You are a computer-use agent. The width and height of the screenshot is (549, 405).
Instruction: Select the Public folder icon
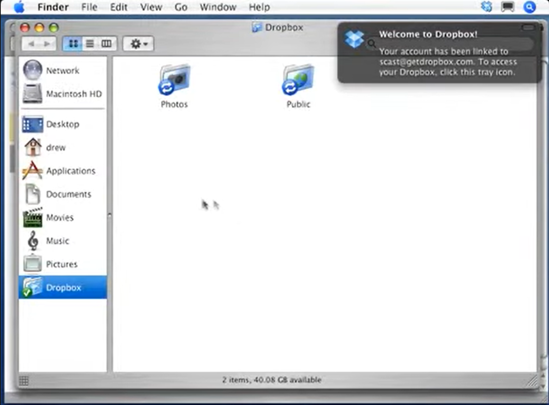(x=298, y=80)
